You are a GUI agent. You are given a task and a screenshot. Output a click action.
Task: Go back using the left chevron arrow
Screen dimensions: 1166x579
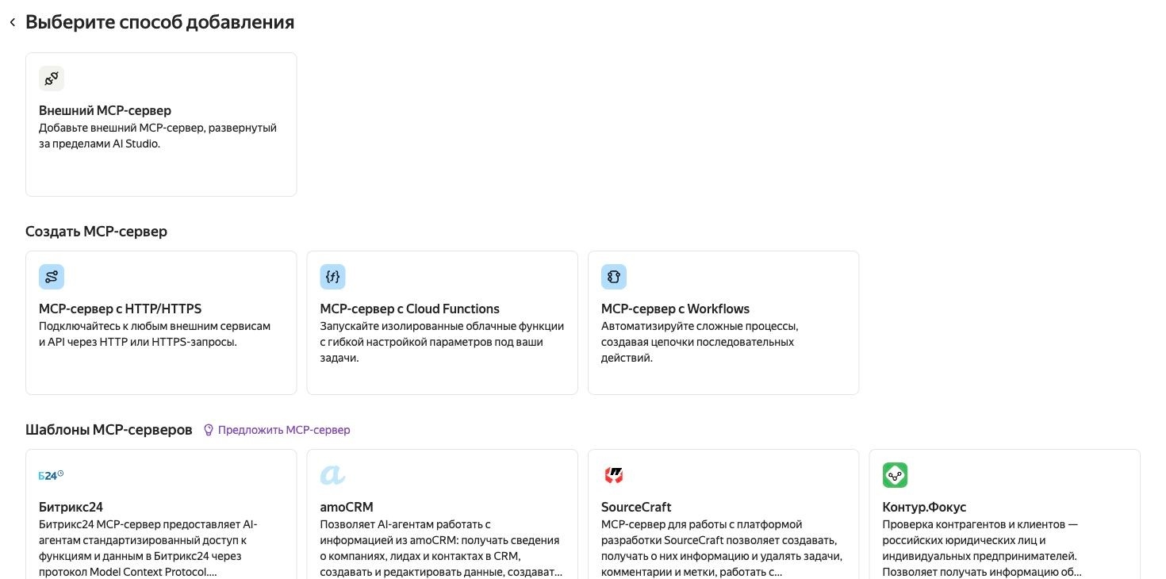[12, 23]
